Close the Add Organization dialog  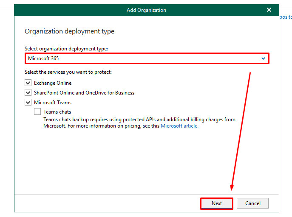tap(269, 10)
